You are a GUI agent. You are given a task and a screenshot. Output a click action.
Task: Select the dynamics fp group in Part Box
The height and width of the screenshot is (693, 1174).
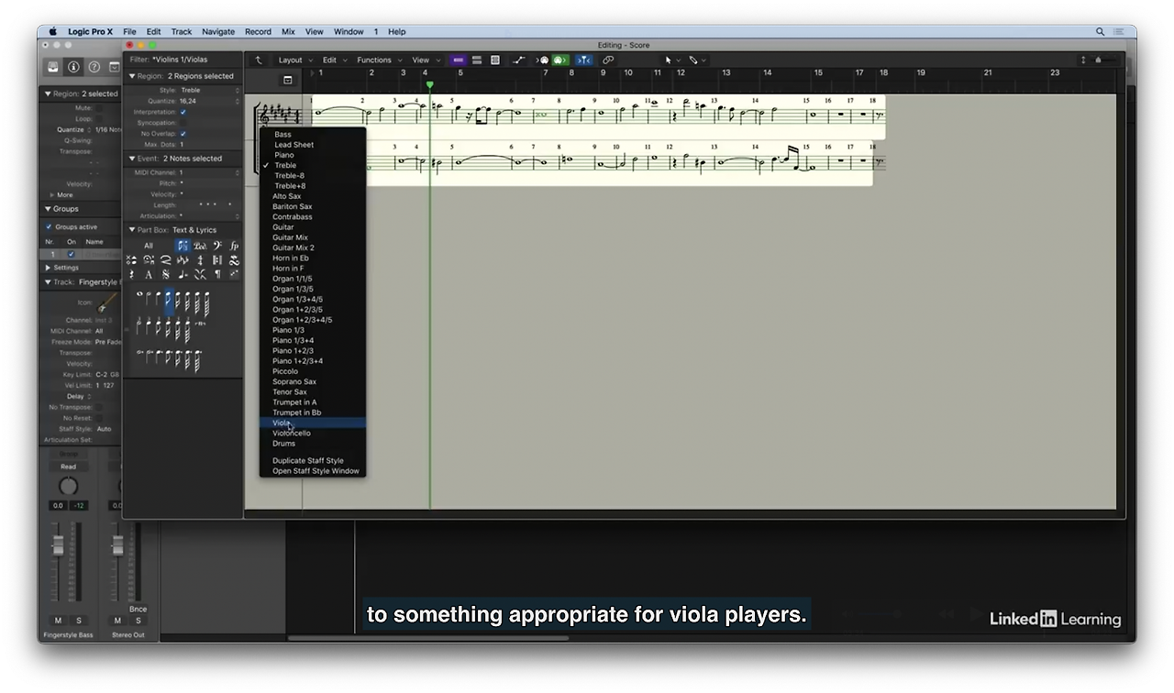click(234, 246)
